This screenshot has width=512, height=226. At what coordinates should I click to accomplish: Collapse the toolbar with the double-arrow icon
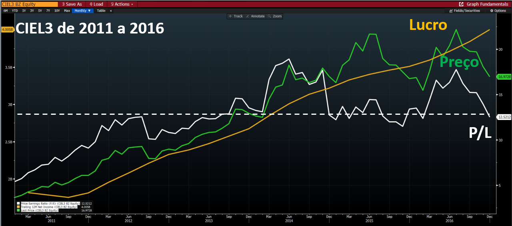111,11
